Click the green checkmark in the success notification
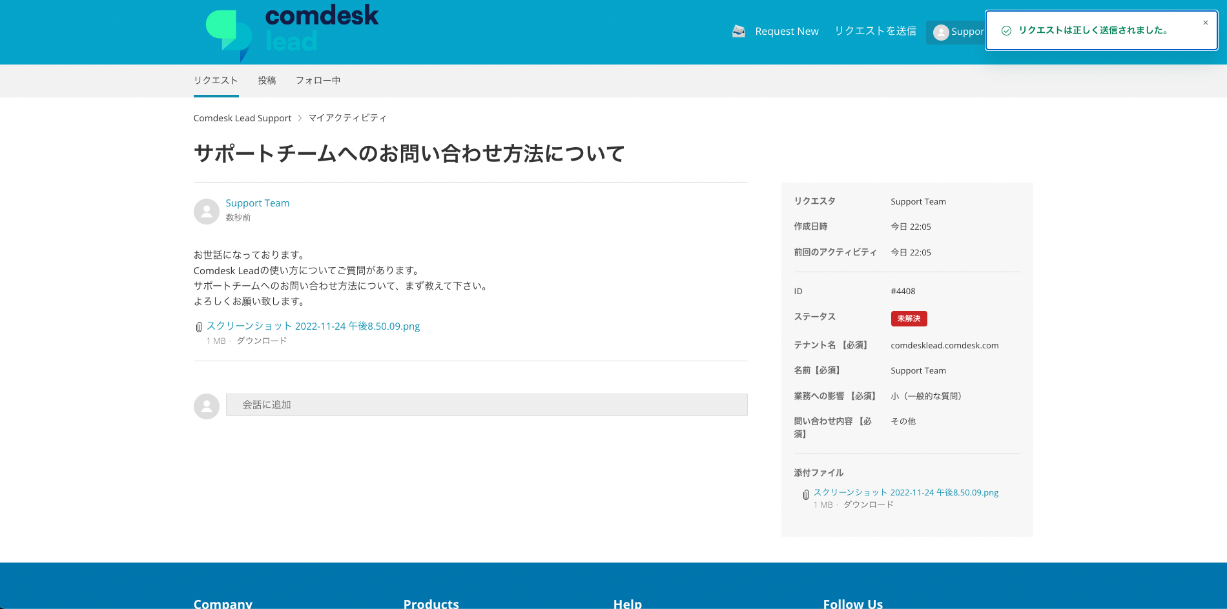Viewport: 1227px width, 609px height. (1005, 29)
